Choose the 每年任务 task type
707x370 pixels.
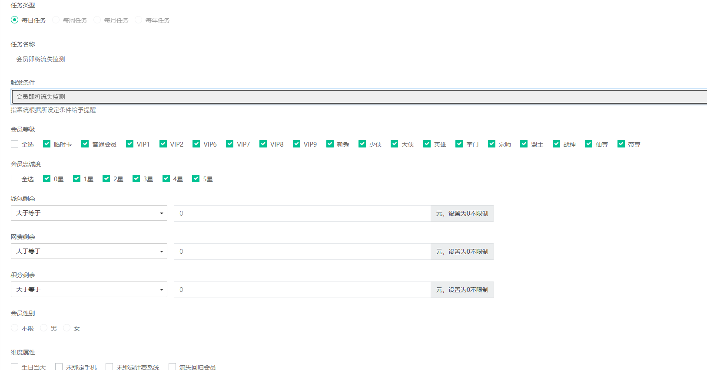(138, 20)
